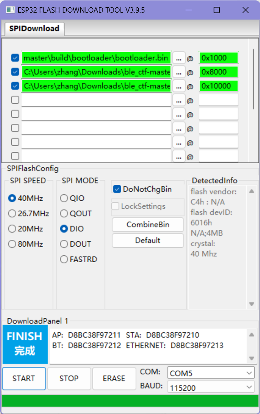Click the ESP32 app icon in title bar
Image resolution: width=260 pixels, height=414 pixels.
coord(10,10)
